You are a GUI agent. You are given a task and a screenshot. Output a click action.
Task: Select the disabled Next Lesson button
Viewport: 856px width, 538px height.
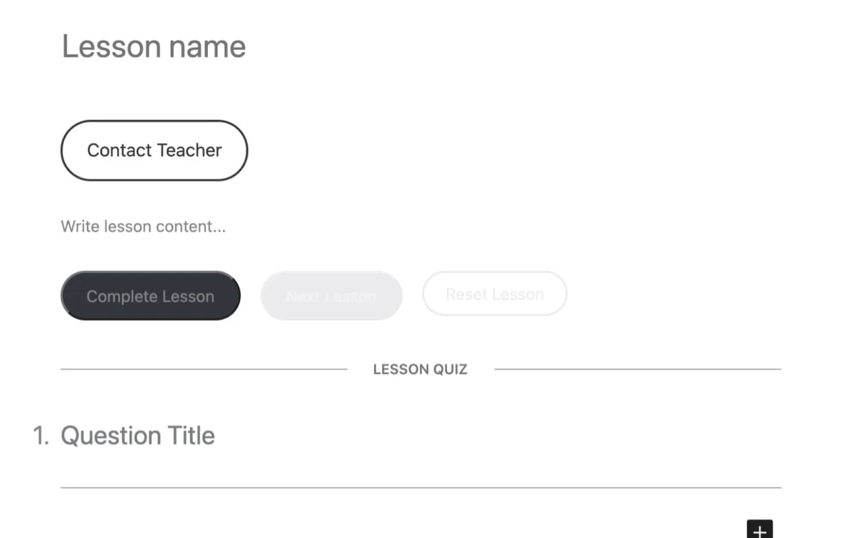pyautogui.click(x=330, y=295)
